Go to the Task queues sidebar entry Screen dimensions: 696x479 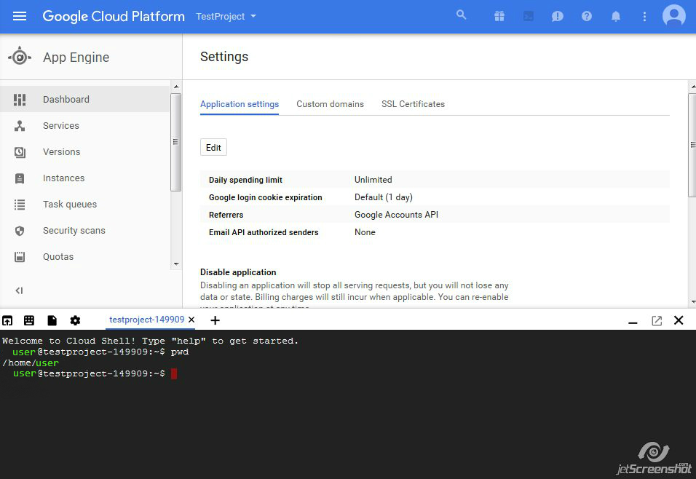click(x=69, y=205)
